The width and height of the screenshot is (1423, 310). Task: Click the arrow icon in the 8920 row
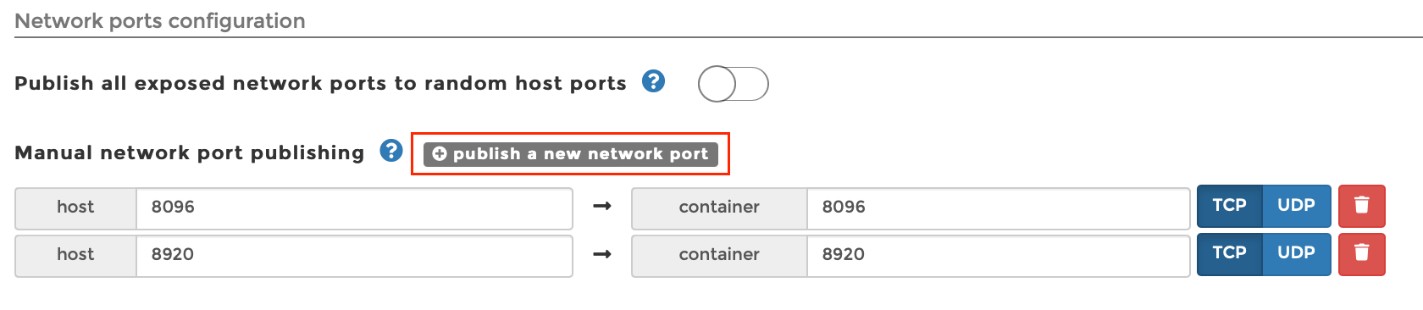pyautogui.click(x=602, y=254)
